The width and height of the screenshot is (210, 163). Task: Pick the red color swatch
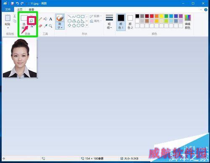(x=152, y=16)
